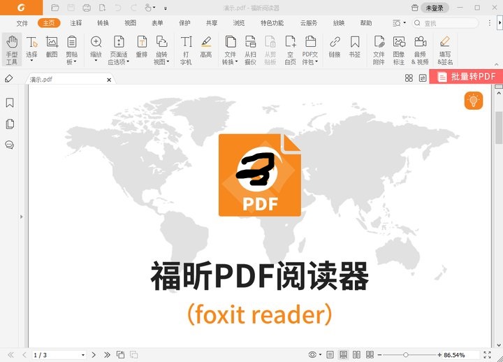Enable single page view mode
The width and height of the screenshot is (503, 362).
click(x=330, y=354)
